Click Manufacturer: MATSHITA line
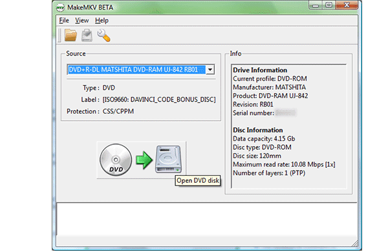Viewport: 377px width, 252px height. [x=269, y=87]
